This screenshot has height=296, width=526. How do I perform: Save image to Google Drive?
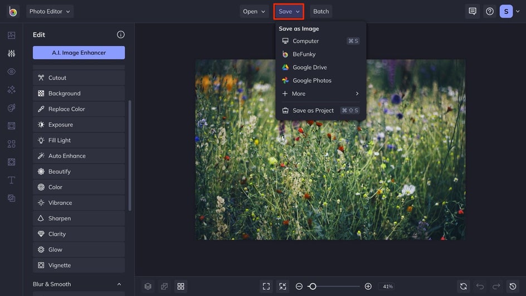point(320,67)
